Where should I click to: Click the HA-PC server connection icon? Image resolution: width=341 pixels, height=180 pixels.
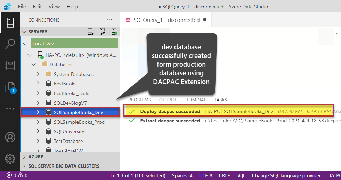click(40, 55)
